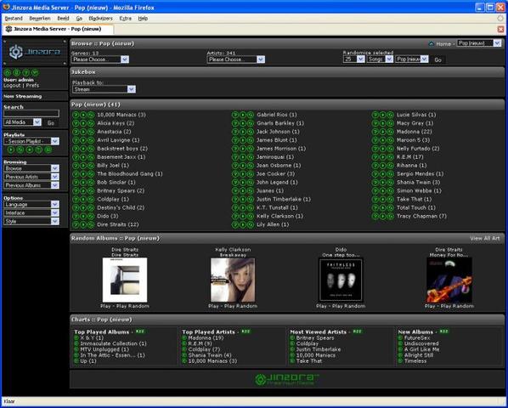
Task: Open the Bewerken menu
Action: (x=40, y=19)
